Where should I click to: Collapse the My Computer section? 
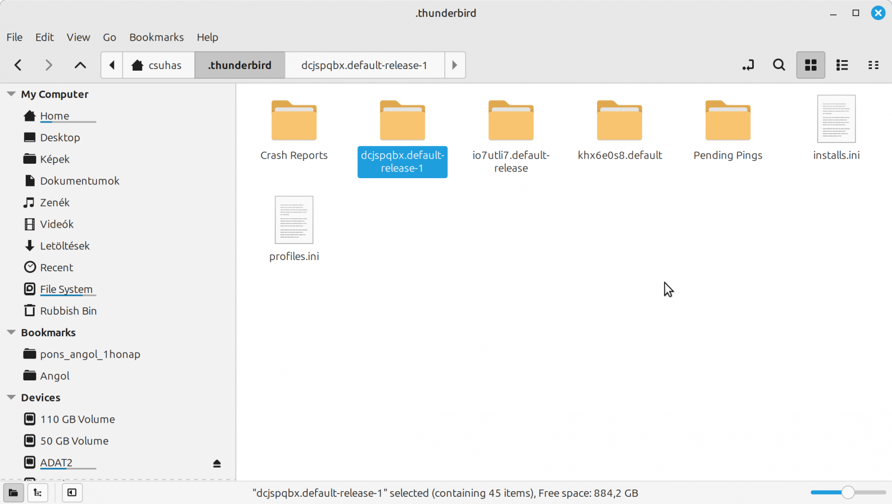coord(11,94)
